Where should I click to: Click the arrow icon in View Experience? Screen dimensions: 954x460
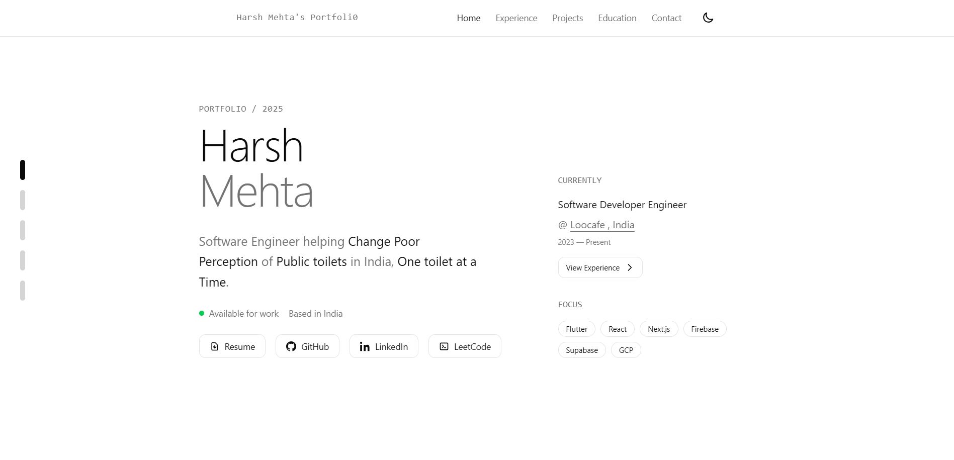[x=630, y=267]
